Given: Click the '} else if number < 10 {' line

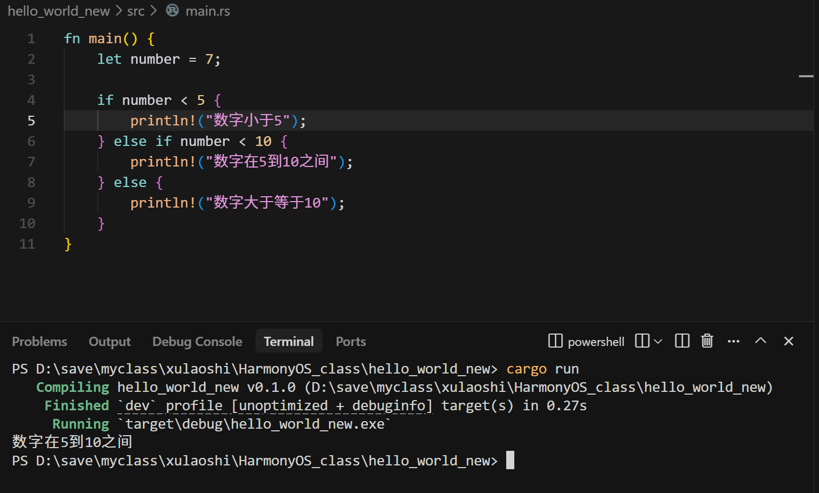Looking at the screenshot, I should point(192,142).
